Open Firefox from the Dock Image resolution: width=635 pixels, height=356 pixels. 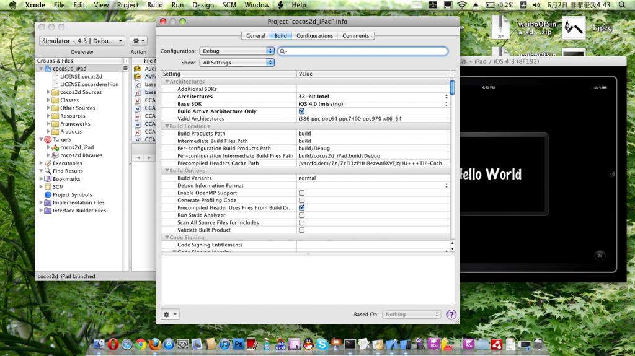[x=154, y=344]
